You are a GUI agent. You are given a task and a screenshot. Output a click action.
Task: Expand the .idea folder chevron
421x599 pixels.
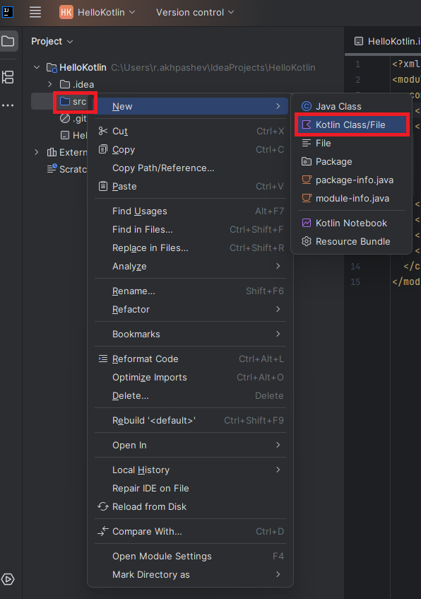[x=50, y=84]
